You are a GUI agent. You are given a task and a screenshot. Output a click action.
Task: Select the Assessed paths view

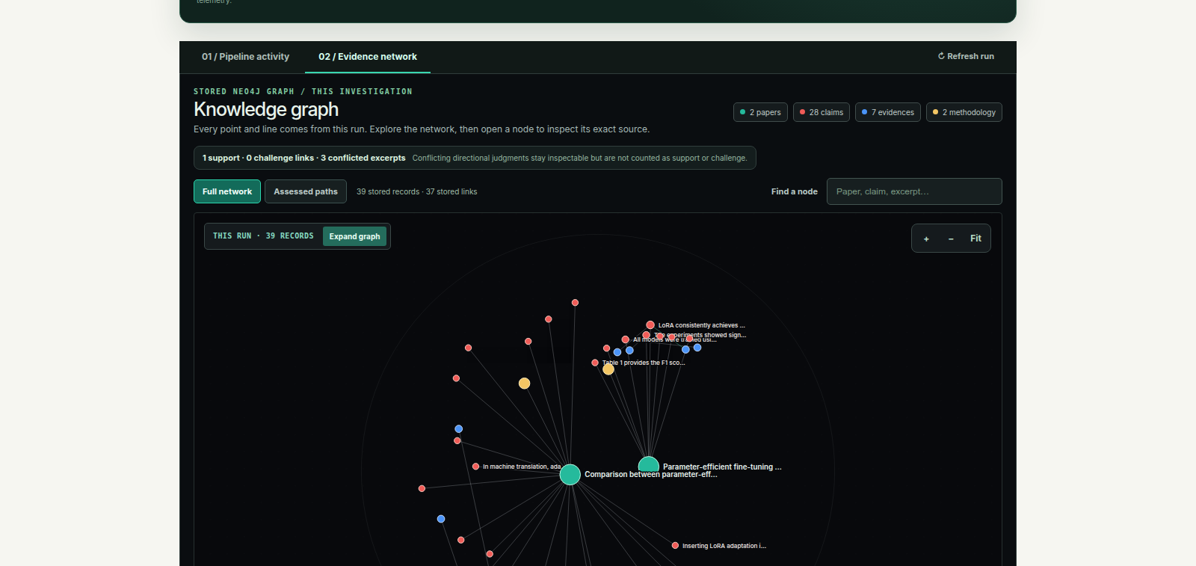(x=306, y=191)
